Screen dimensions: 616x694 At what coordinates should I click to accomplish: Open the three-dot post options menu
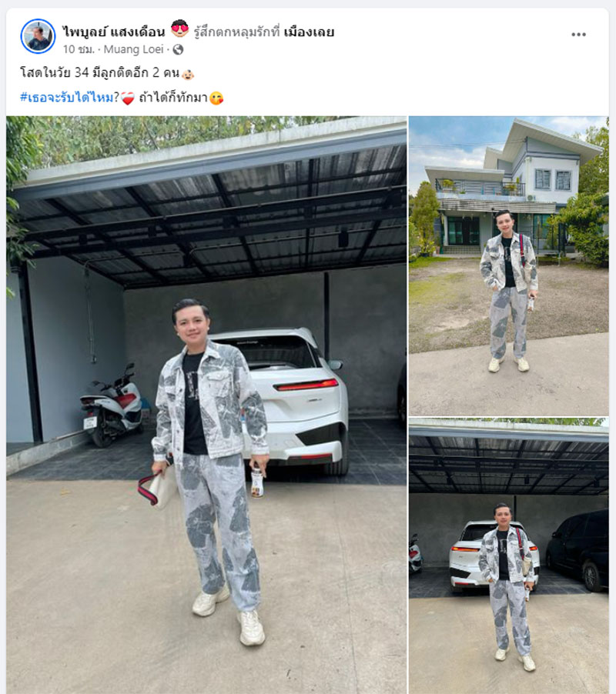[x=578, y=35]
